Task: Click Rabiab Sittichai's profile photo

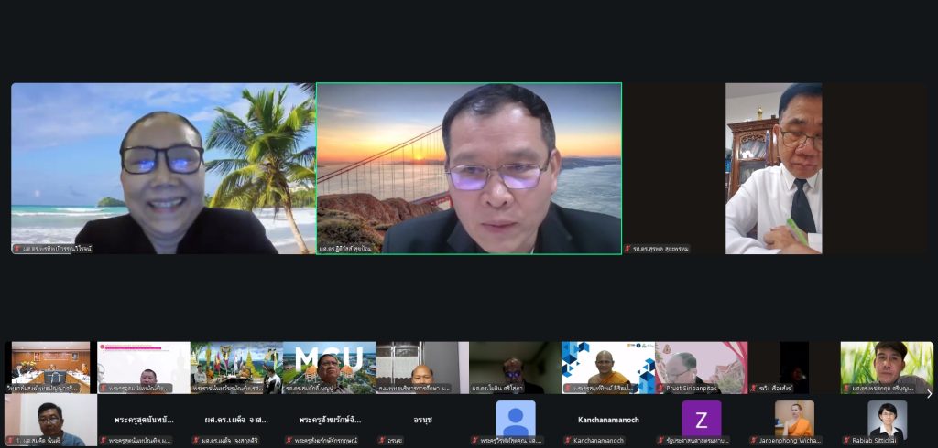Action: [x=887, y=419]
